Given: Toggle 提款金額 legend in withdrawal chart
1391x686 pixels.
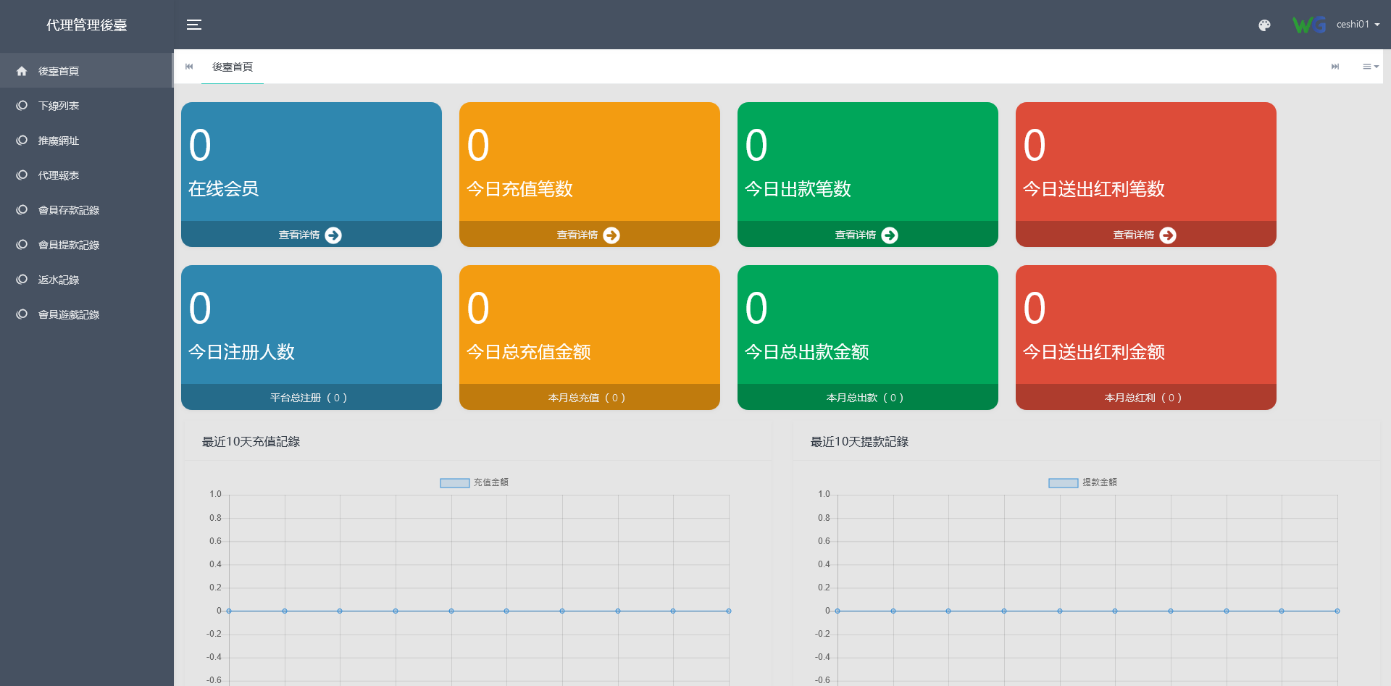Looking at the screenshot, I should click(x=1082, y=482).
